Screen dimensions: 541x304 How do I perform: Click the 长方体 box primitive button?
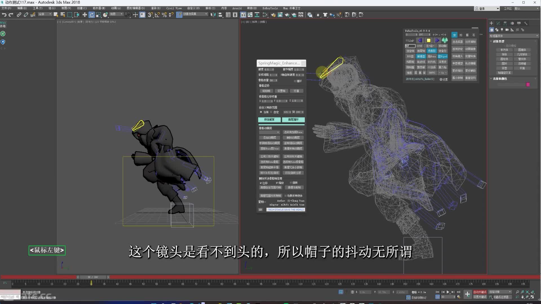tap(504, 50)
